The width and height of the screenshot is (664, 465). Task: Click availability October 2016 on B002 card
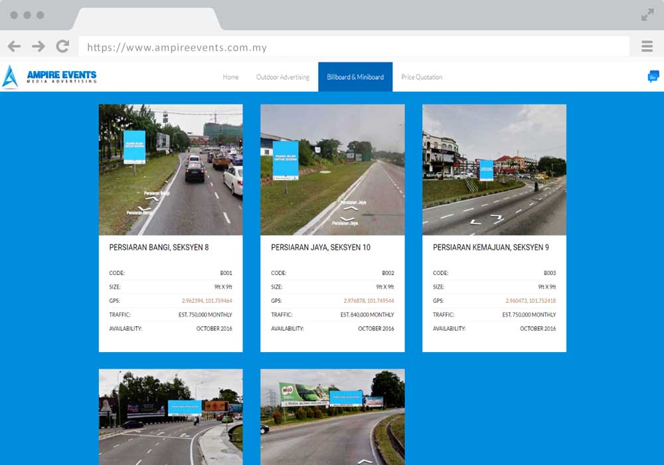click(x=376, y=329)
